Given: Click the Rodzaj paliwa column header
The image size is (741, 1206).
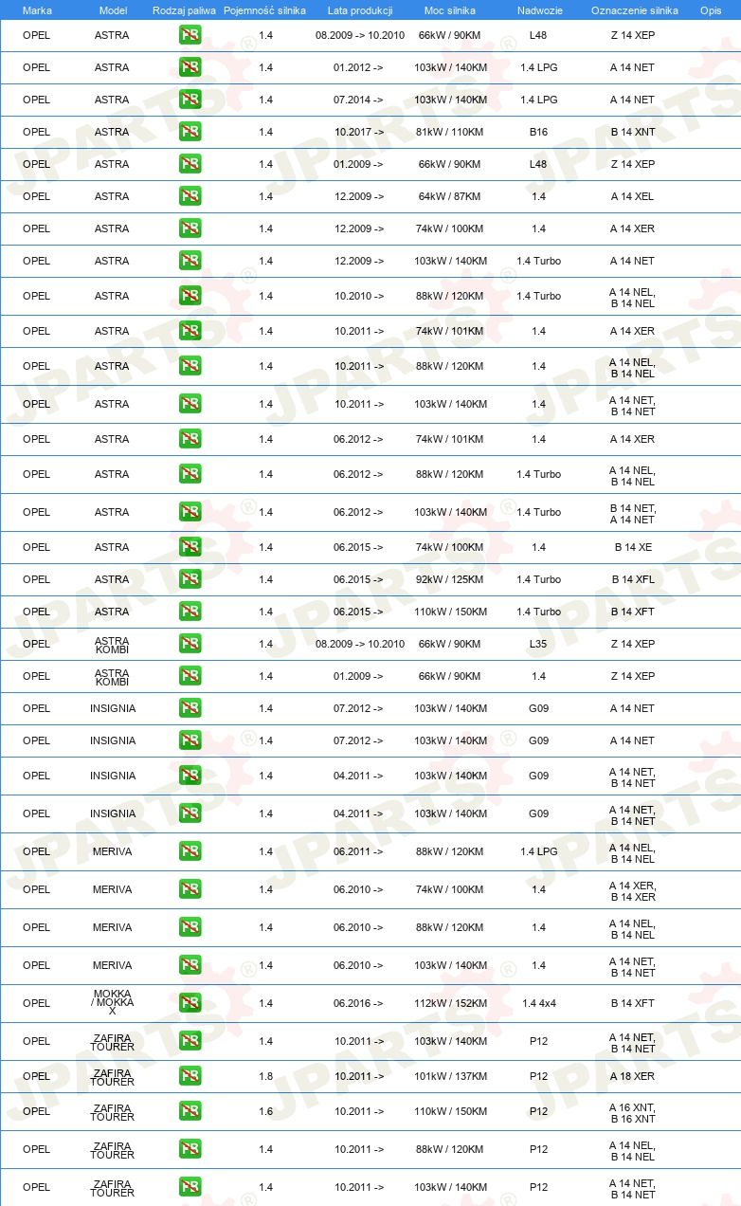Looking at the screenshot, I should (x=184, y=9).
